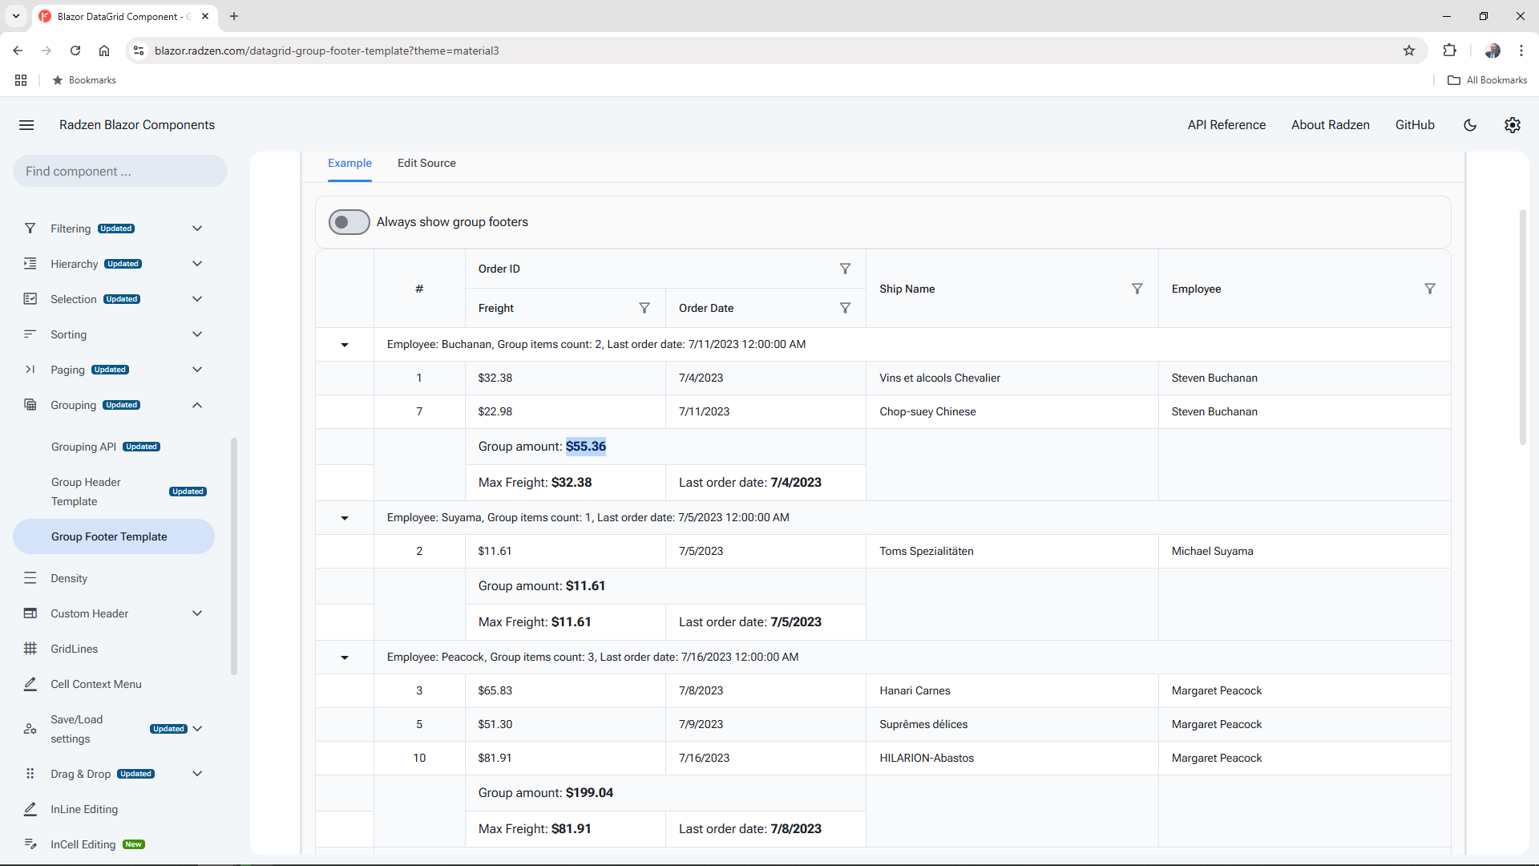Expand the Selection section chevron
Viewport: 1539px width, 866px height.
[197, 298]
